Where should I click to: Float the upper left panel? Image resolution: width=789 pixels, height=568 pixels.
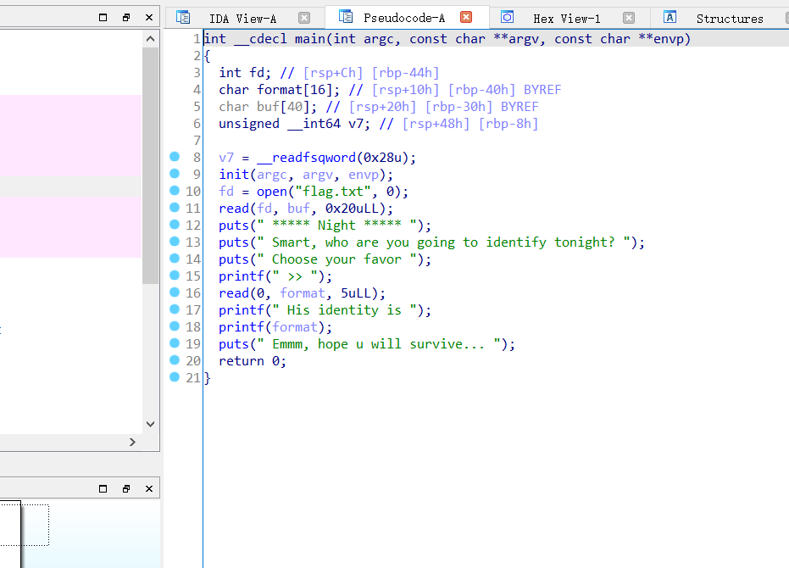click(126, 18)
